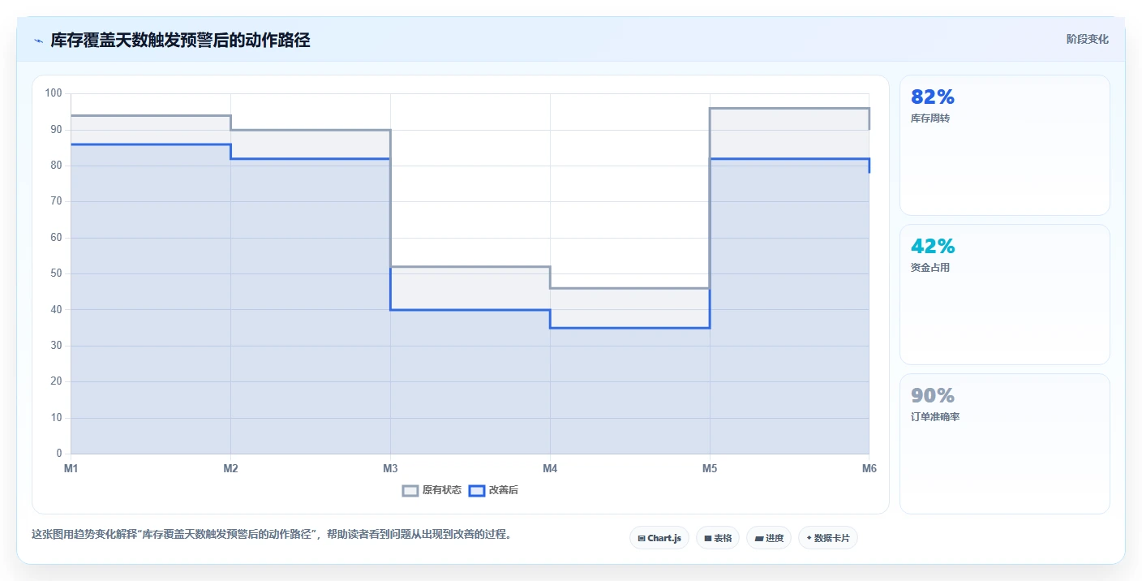Screen dimensions: 1142x581
Task: Click the gray 原有状态 legend swatch
Action: [x=410, y=490]
